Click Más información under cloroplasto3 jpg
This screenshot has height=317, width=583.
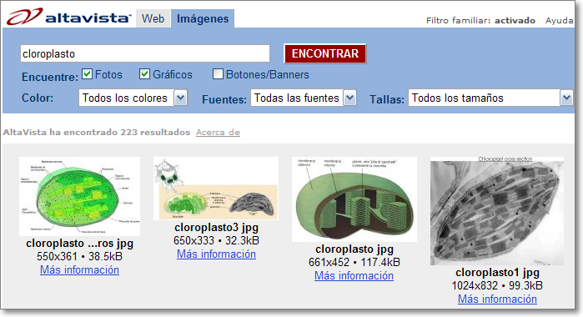(x=216, y=254)
